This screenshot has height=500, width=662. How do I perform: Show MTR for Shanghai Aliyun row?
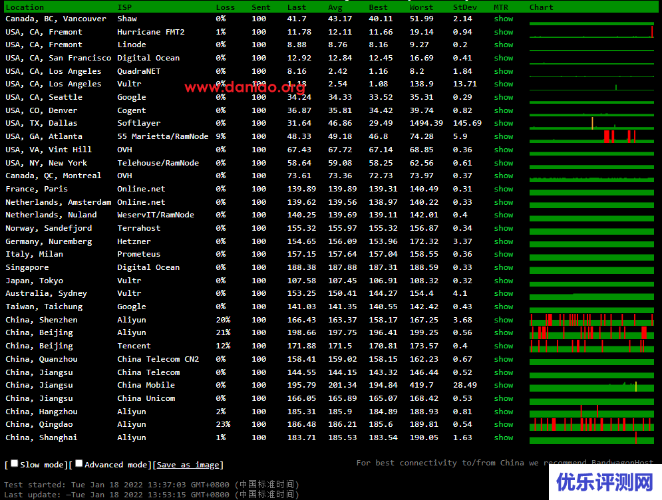(504, 437)
